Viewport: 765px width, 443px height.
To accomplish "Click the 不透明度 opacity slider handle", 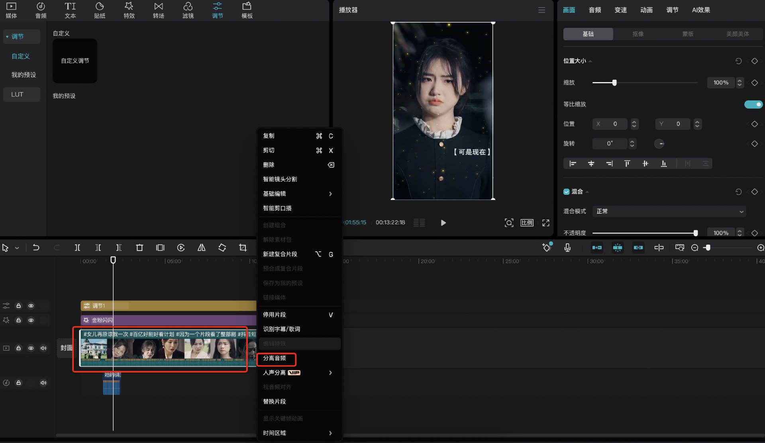I will 696,233.
